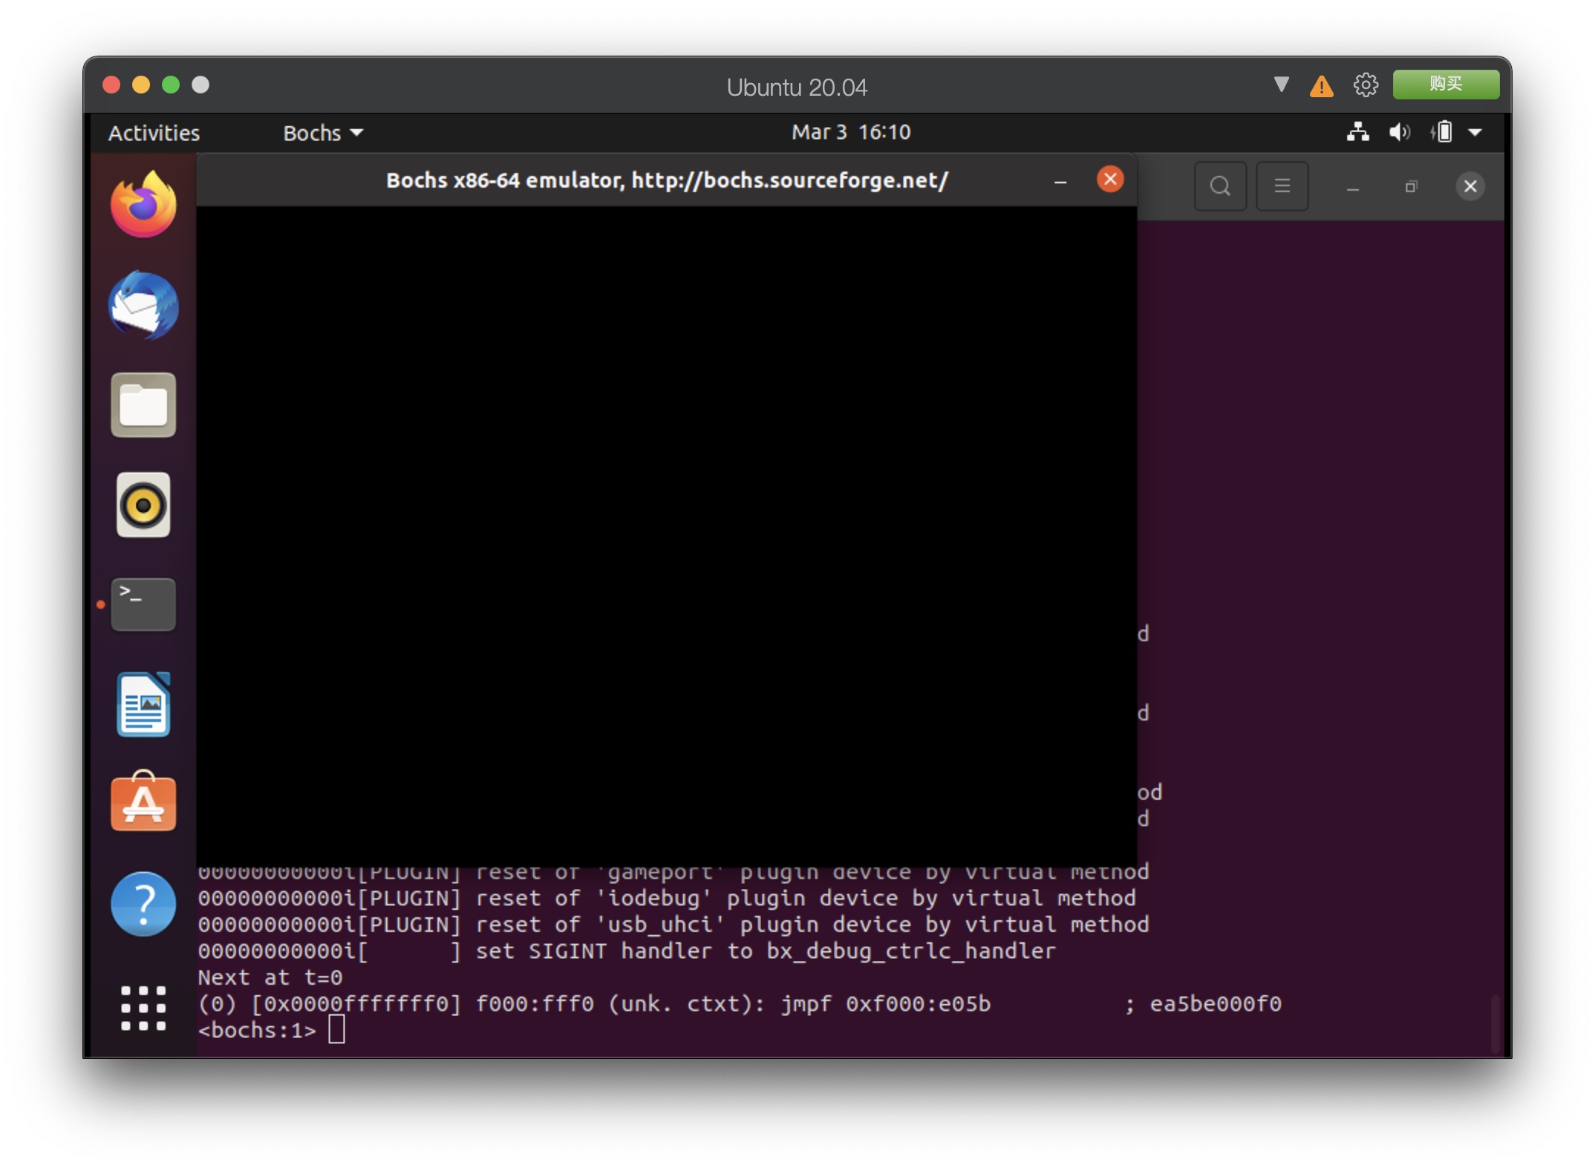Restore the terminal window size
Viewport: 1595px width, 1168px height.
[x=1412, y=186]
